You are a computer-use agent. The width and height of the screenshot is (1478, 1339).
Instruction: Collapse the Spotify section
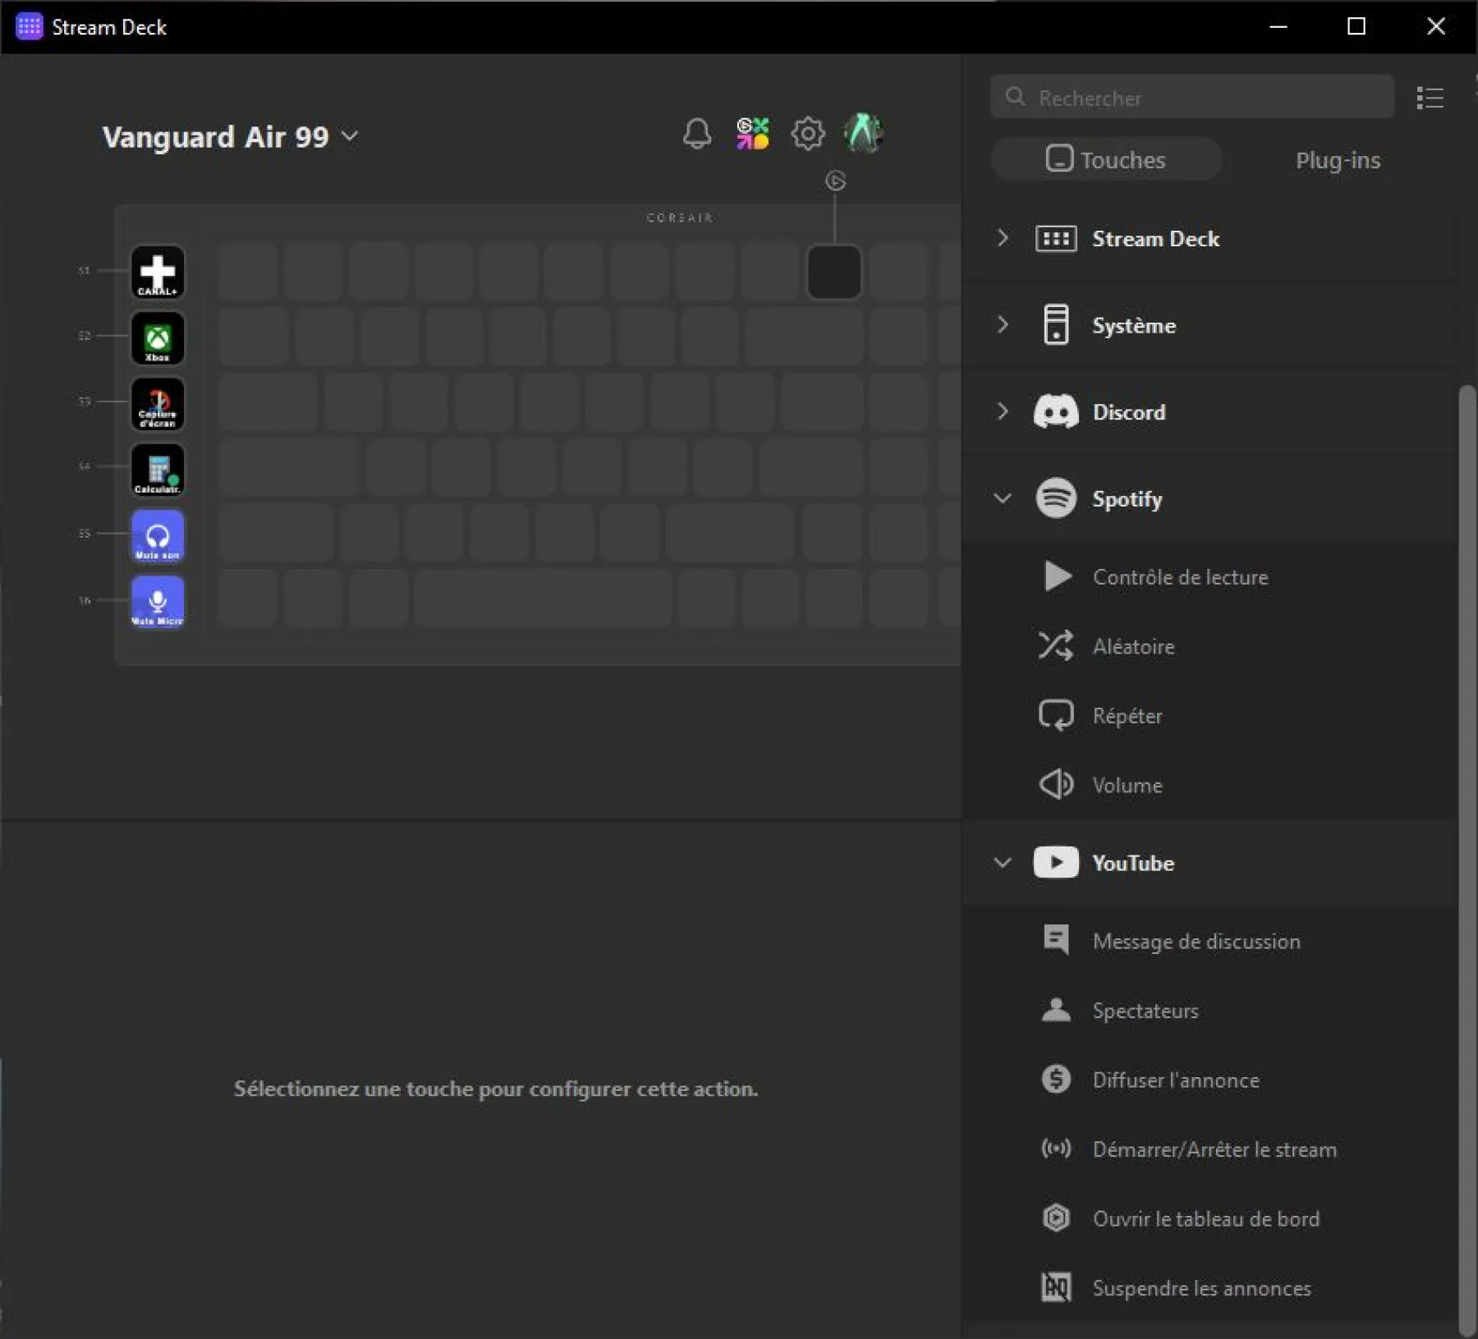(x=1002, y=498)
